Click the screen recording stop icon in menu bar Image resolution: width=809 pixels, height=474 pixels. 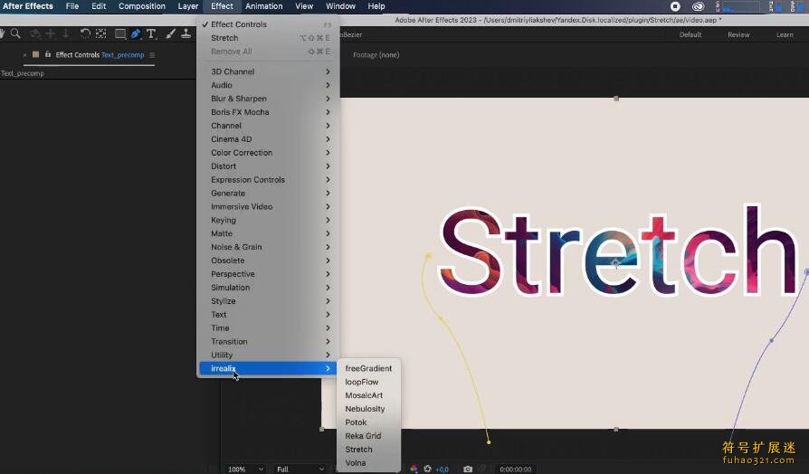click(675, 6)
